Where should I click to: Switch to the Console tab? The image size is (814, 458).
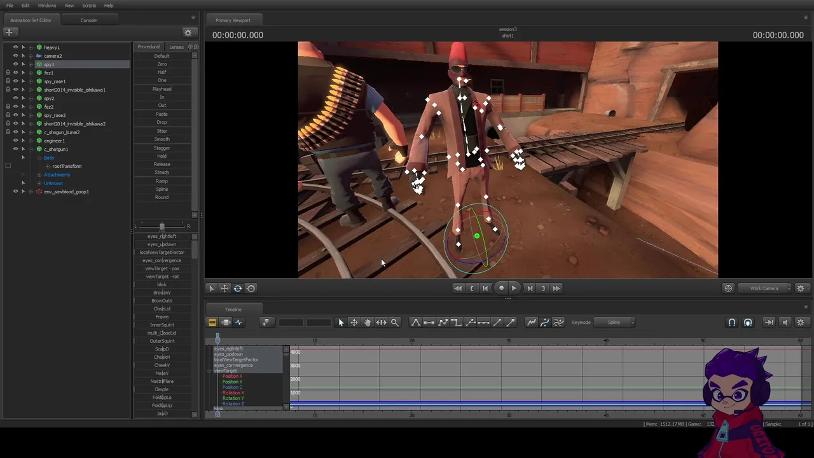88,20
